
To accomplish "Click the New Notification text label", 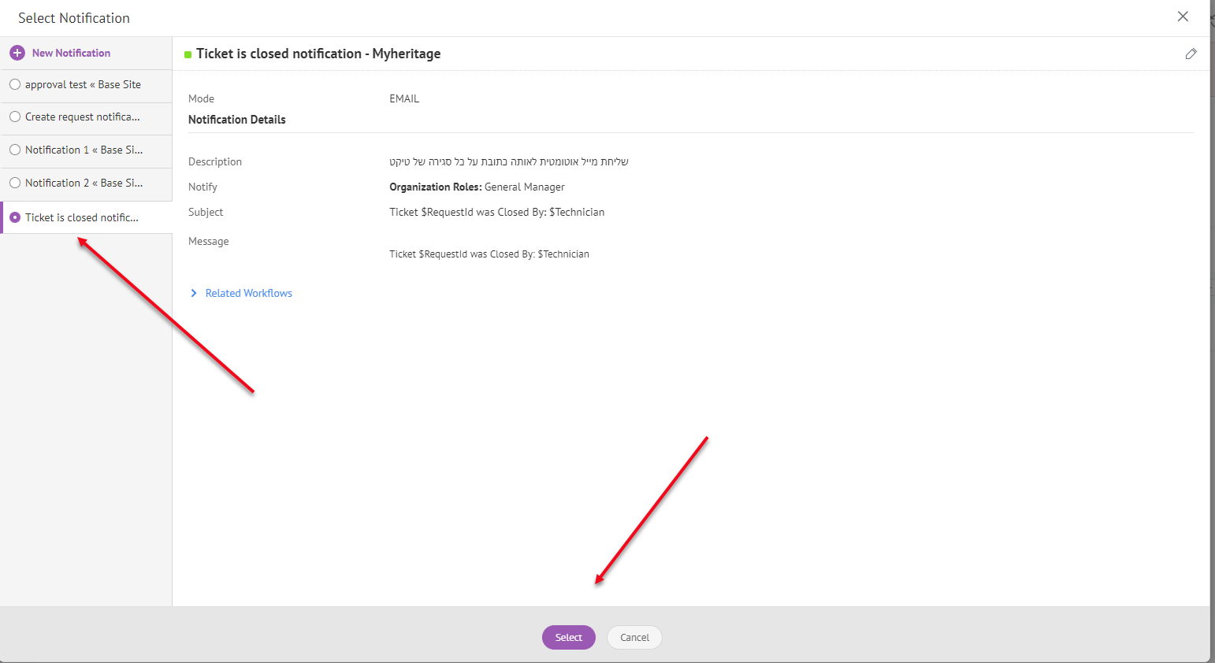I will (71, 53).
